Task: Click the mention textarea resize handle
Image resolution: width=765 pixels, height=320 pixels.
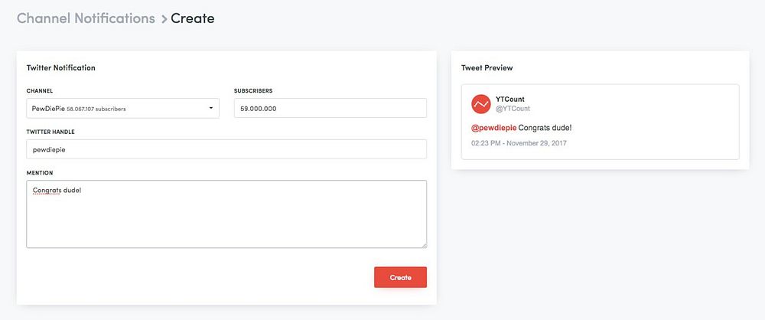Action: [424, 245]
